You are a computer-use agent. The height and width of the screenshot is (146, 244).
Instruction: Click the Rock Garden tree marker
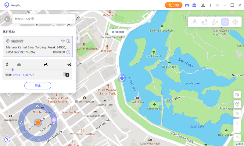point(226,131)
